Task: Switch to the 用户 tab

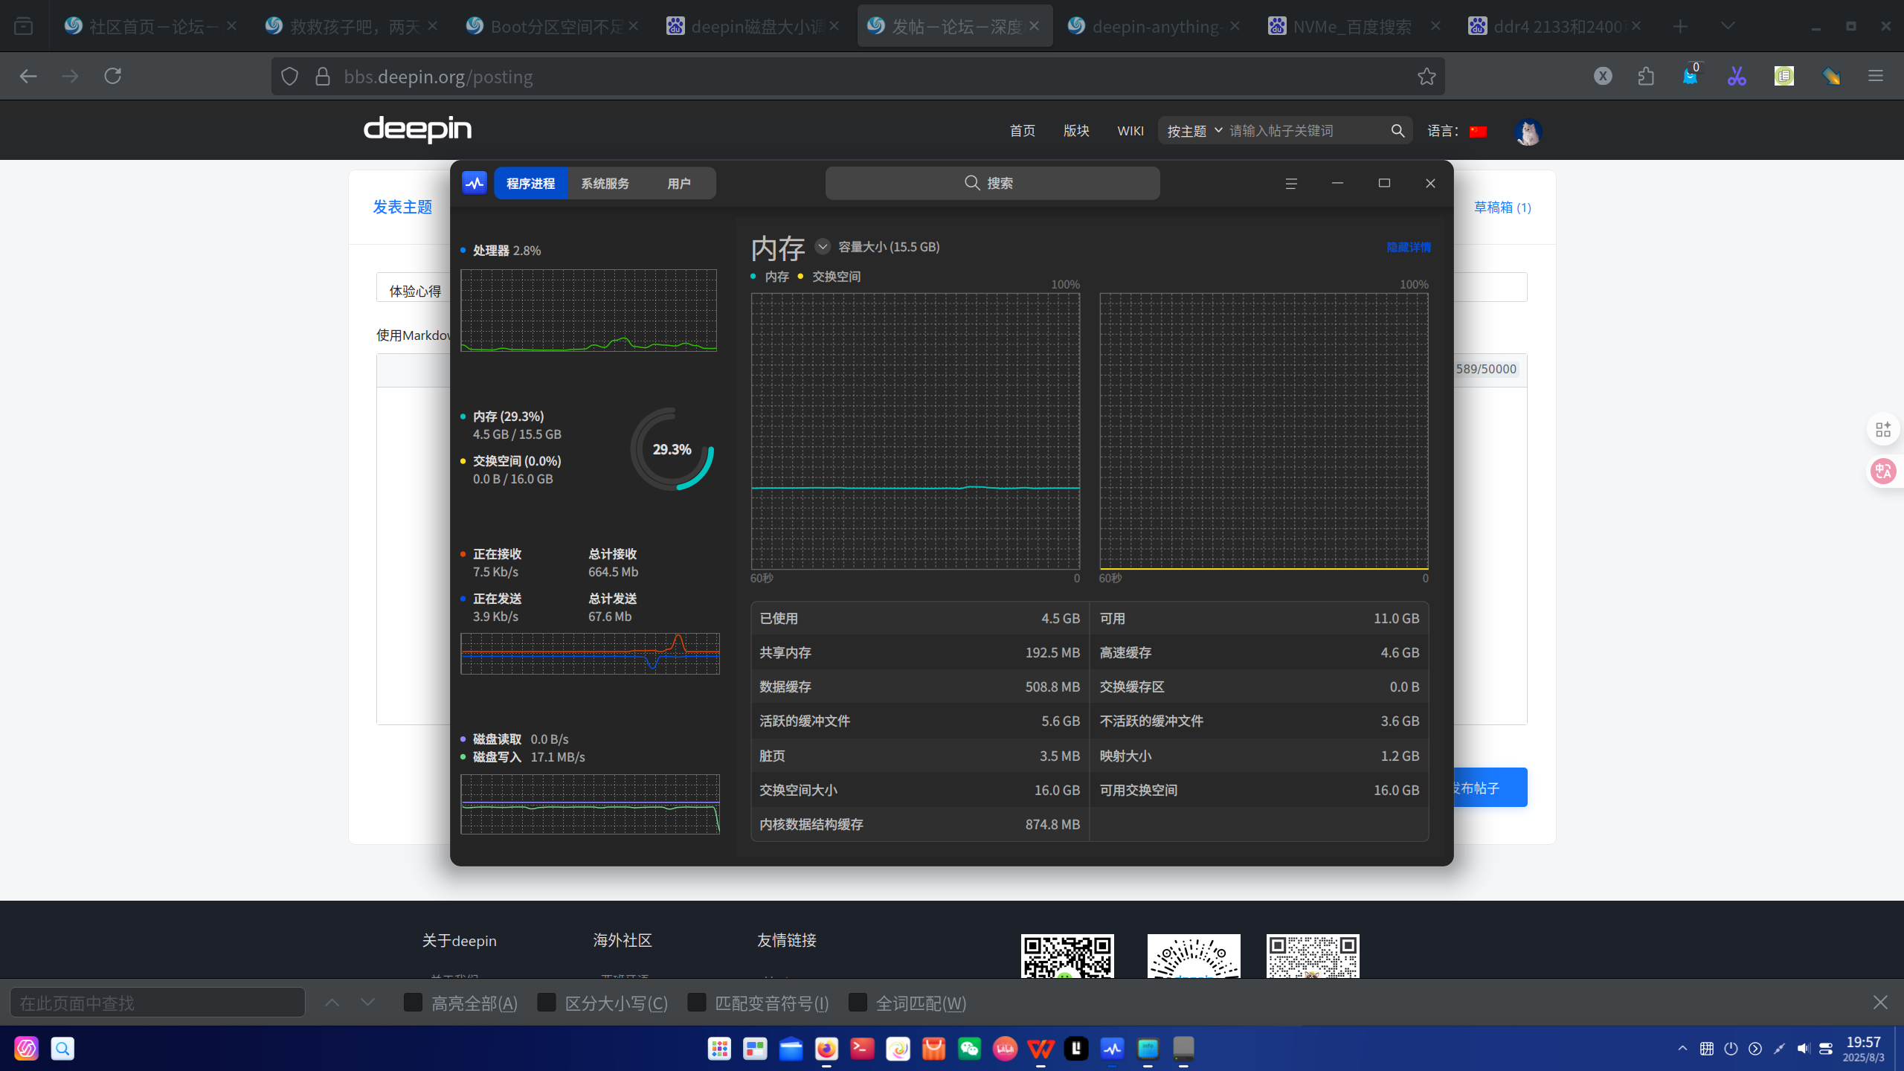Action: [x=678, y=183]
